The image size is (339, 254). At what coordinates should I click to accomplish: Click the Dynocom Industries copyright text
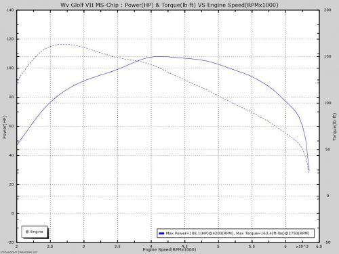click(x=19, y=252)
